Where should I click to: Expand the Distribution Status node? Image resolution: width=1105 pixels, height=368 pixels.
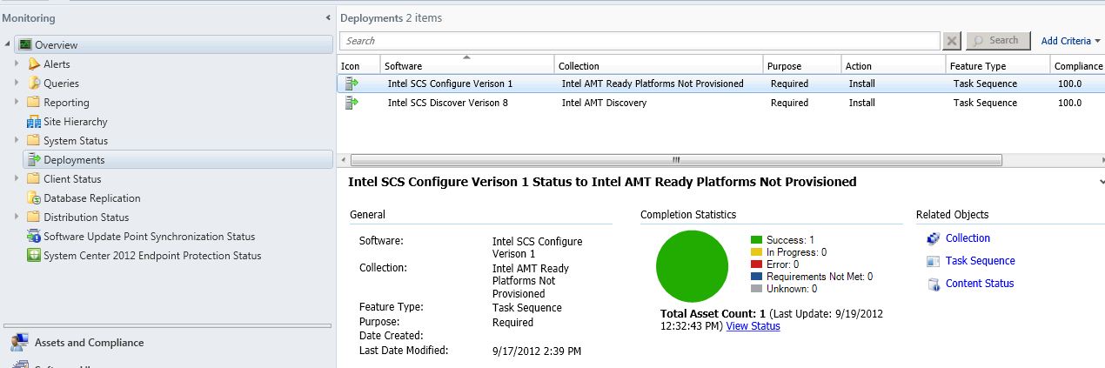[17, 217]
